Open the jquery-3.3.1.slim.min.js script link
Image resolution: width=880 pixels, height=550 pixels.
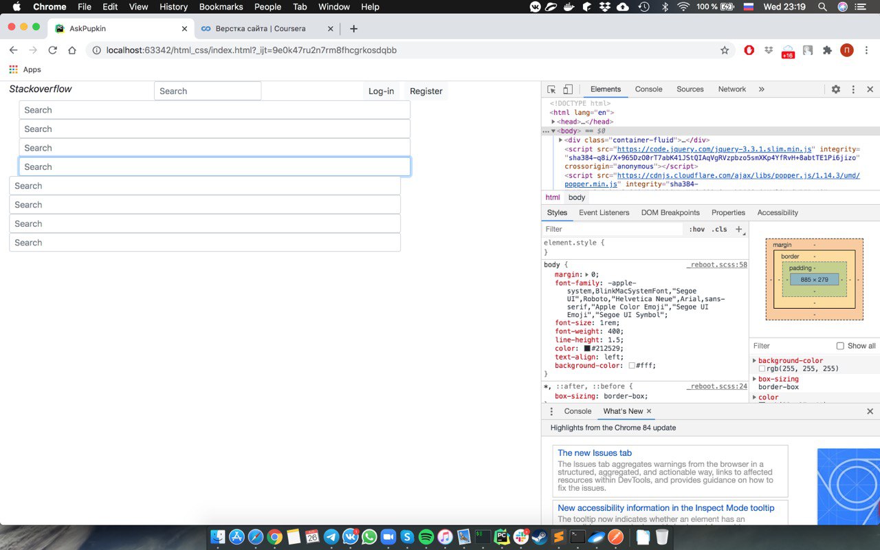pos(714,148)
